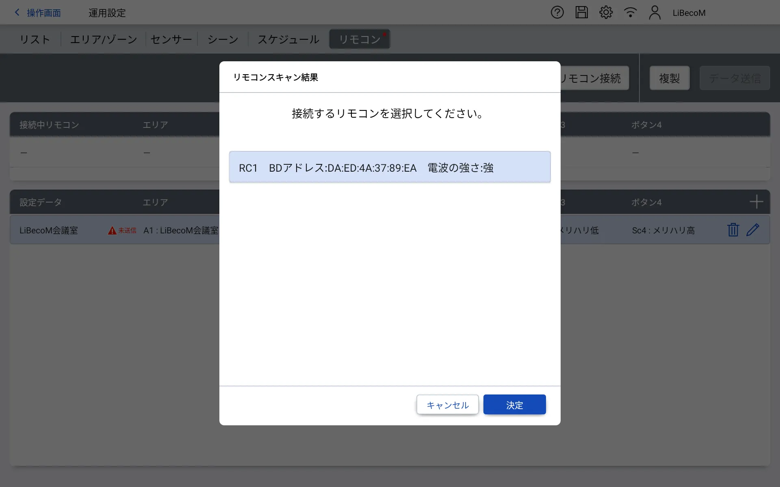Click the Wi-Fi status icon
This screenshot has width=780, height=487.
[x=630, y=13]
